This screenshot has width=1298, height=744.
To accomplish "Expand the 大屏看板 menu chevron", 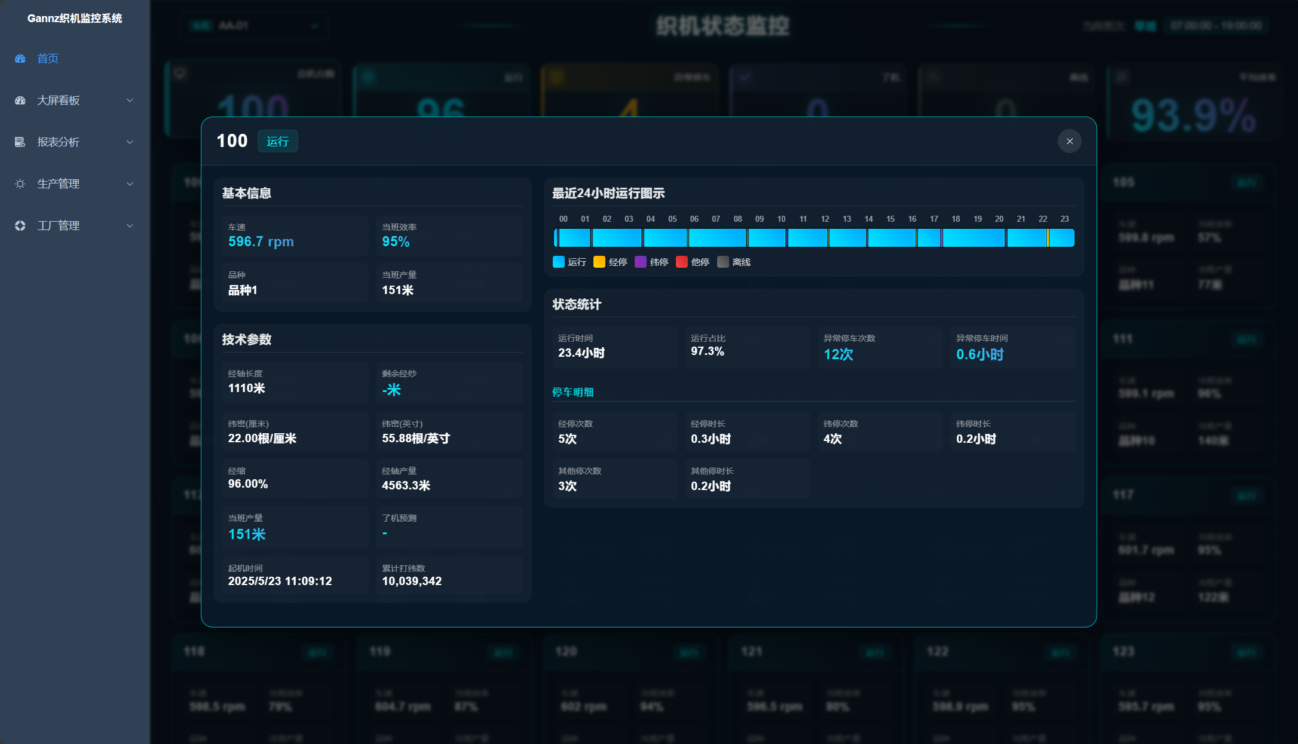I will [x=130, y=100].
